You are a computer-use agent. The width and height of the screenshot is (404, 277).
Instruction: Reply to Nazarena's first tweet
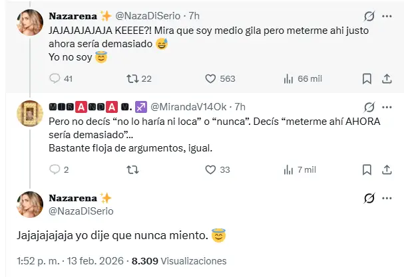pos(55,79)
